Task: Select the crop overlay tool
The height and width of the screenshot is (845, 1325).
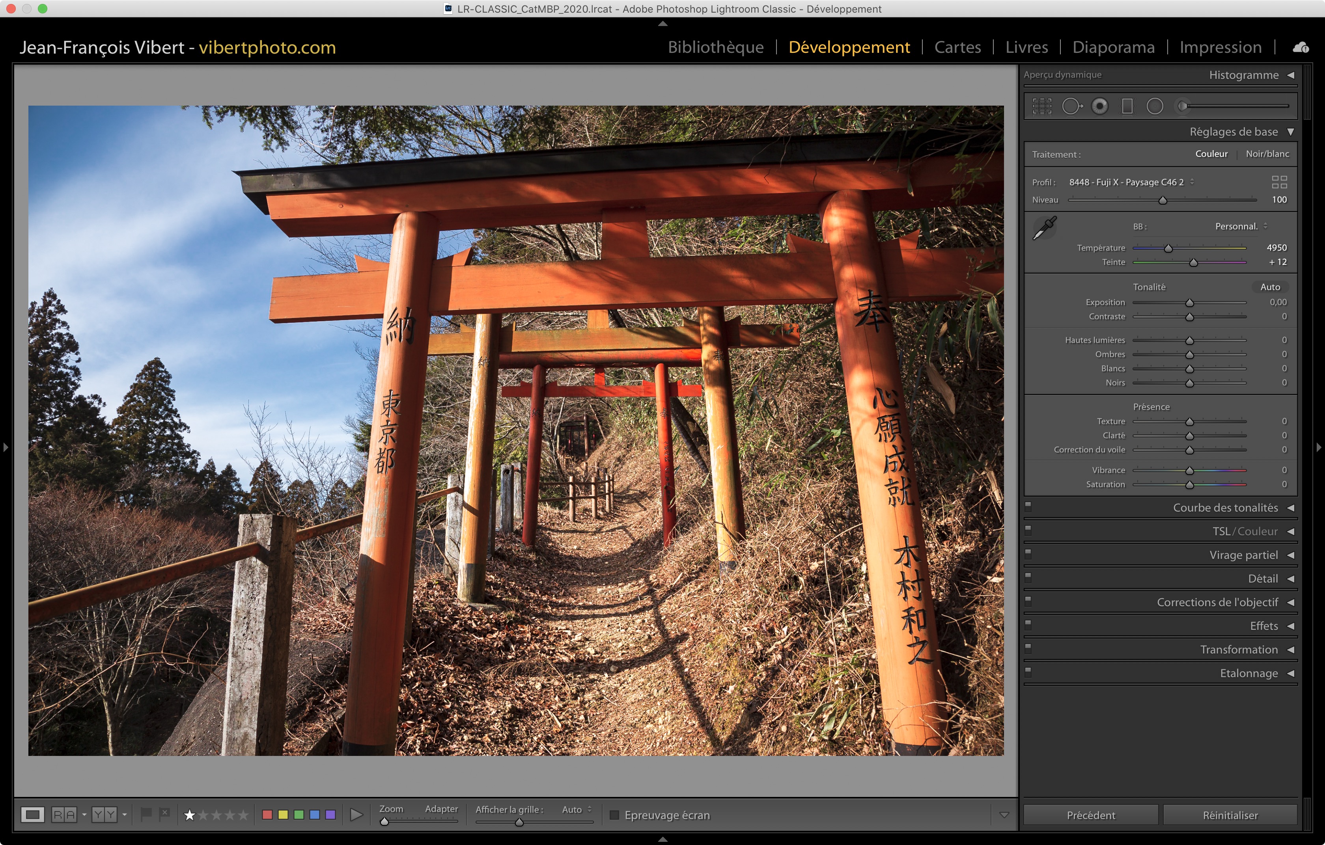Action: [x=1041, y=106]
